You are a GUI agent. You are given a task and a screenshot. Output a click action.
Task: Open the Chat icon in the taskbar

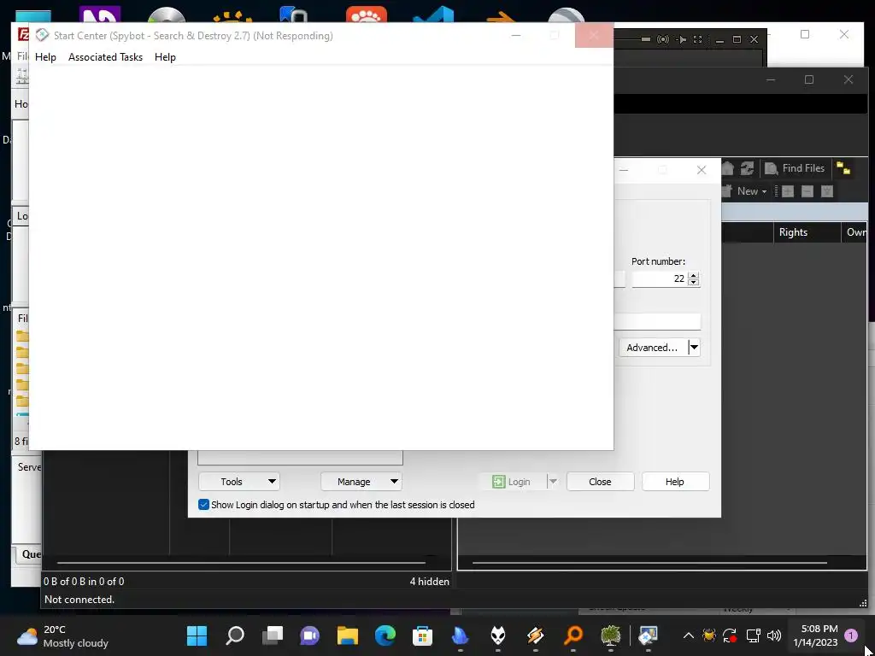point(309,635)
